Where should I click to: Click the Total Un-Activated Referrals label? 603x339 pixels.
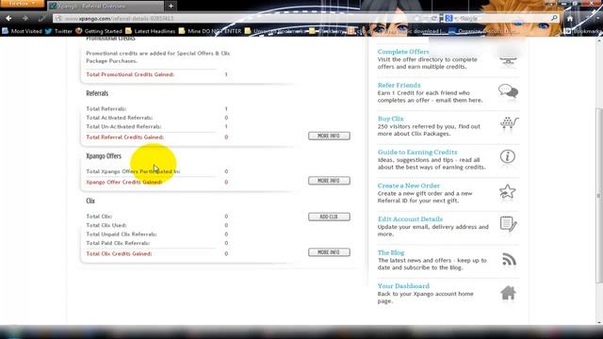tap(123, 126)
